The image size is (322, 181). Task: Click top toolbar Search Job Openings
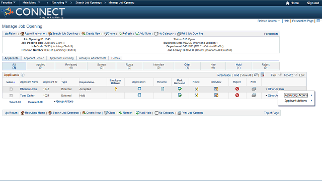(x=63, y=34)
